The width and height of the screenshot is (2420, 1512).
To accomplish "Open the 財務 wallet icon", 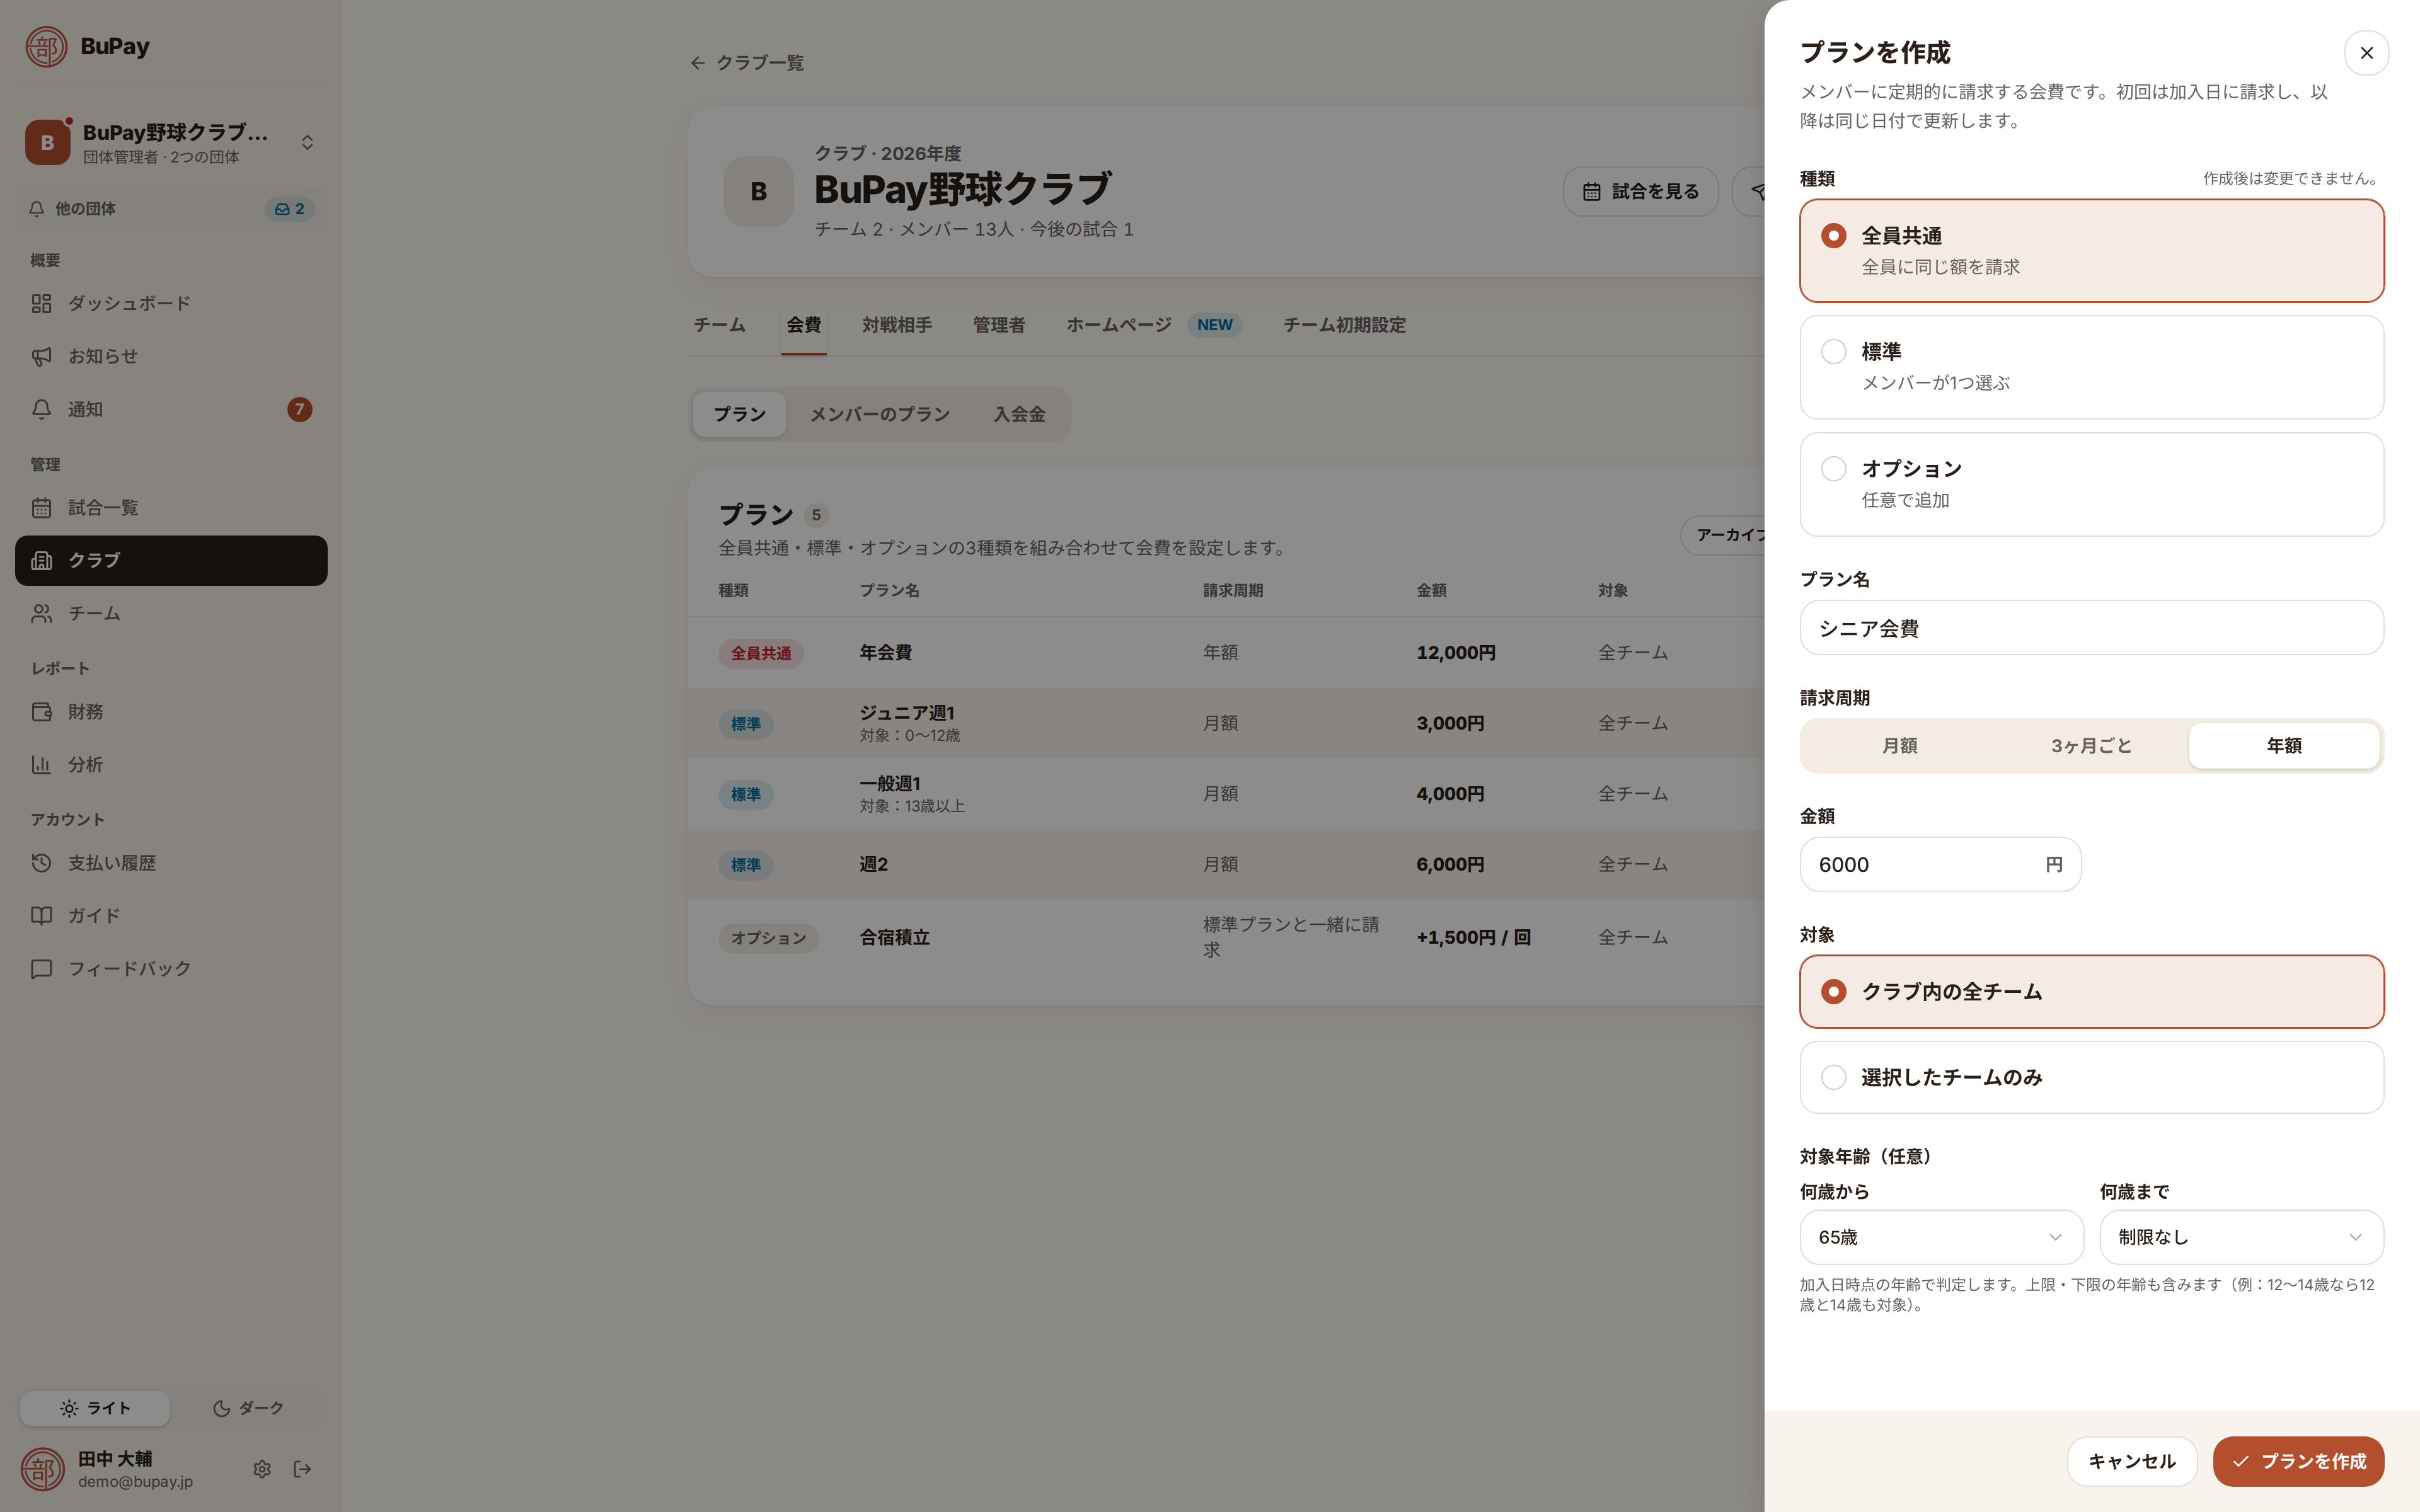I will 41,712.
